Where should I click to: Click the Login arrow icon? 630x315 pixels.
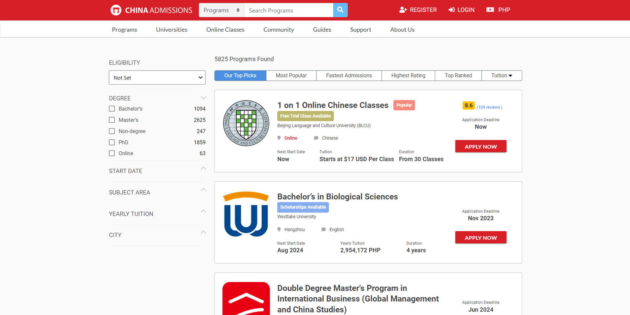pyautogui.click(x=452, y=10)
